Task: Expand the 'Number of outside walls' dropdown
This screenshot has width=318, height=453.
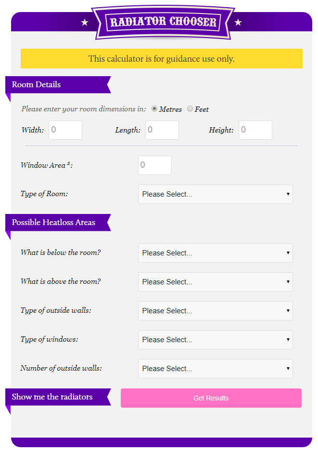Action: click(215, 368)
